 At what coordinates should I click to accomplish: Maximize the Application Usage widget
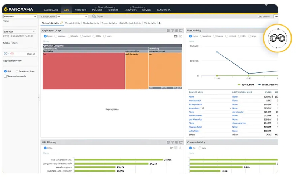click(x=168, y=31)
